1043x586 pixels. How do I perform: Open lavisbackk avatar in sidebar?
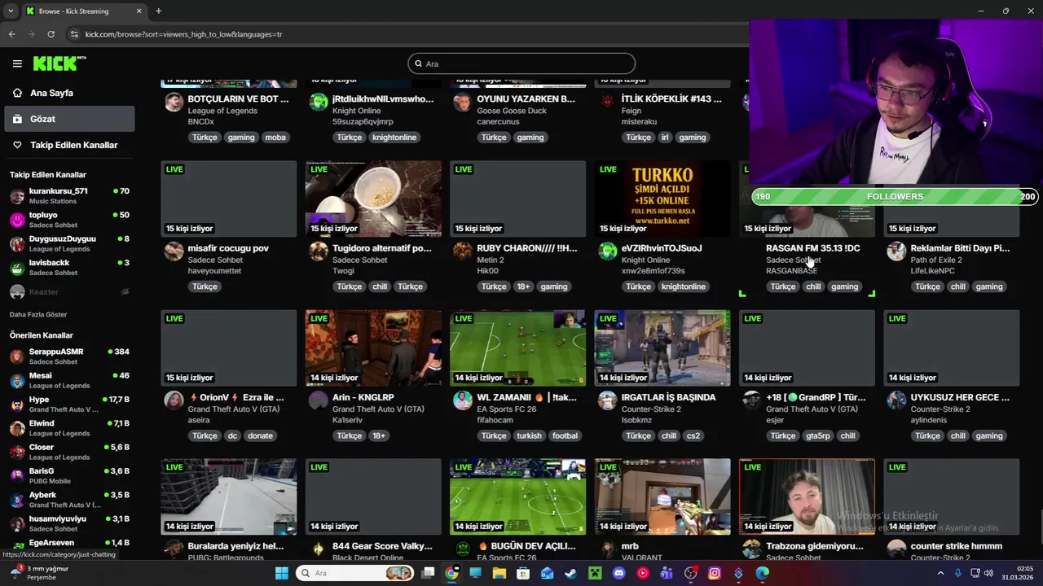point(17,268)
